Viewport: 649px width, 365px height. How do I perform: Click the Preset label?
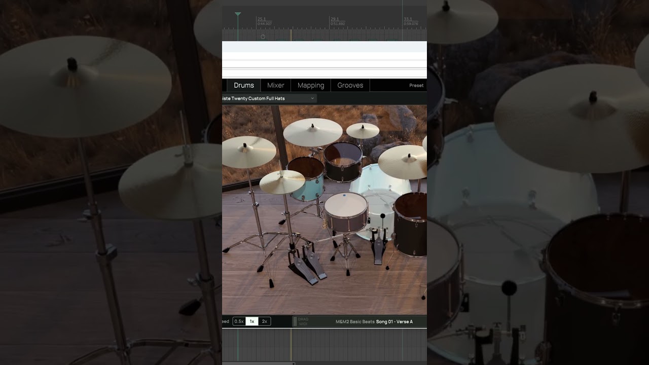[416, 85]
